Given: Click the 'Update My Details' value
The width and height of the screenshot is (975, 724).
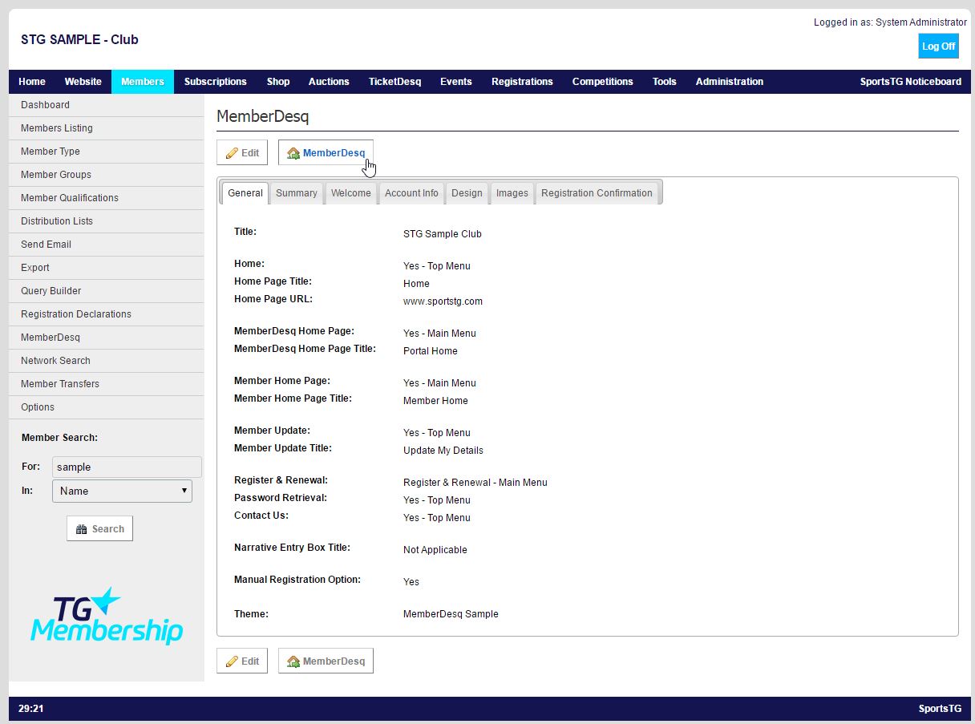Looking at the screenshot, I should coord(443,451).
